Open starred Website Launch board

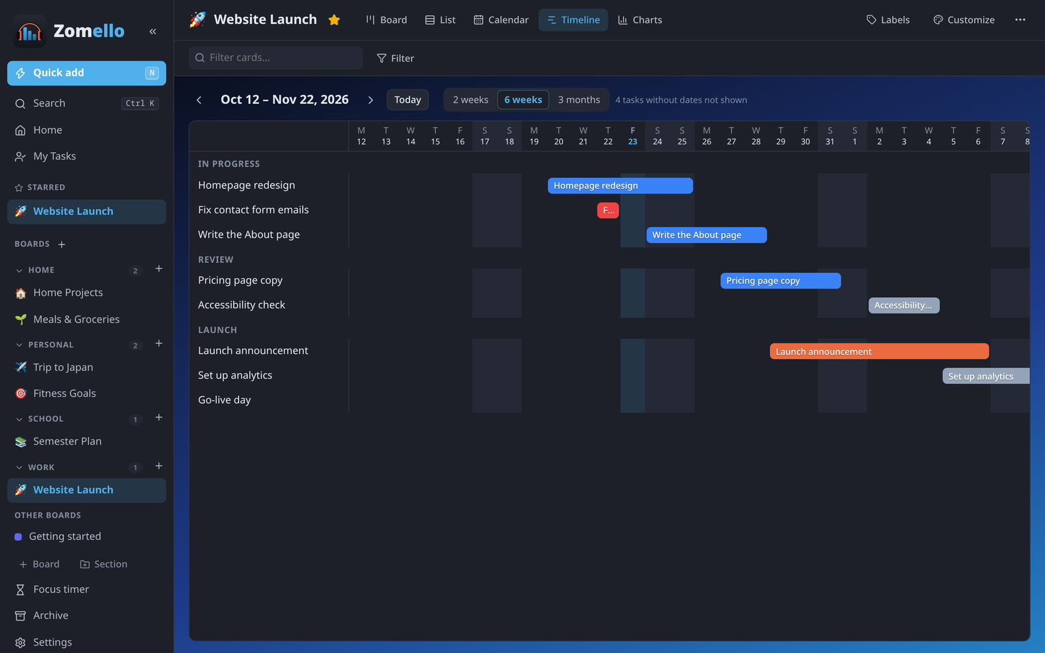coord(86,212)
